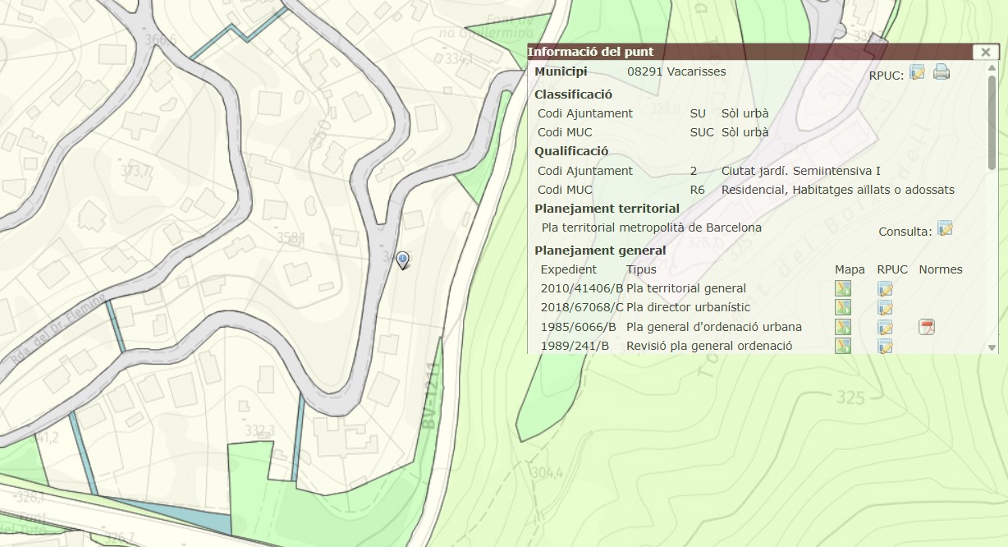This screenshot has height=547, width=1008.
Task: Click the scroll-up arrow of the info panel
Action: pyautogui.click(x=992, y=67)
